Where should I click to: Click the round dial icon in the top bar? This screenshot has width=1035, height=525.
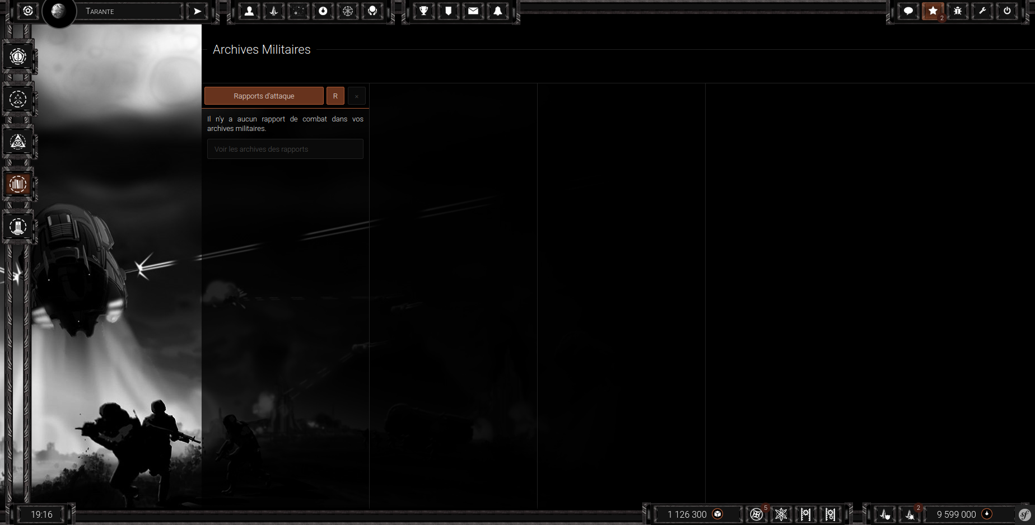coord(323,11)
